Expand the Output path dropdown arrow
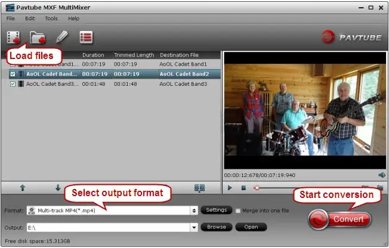Image resolution: width=389 pixels, height=248 pixels. (194, 227)
